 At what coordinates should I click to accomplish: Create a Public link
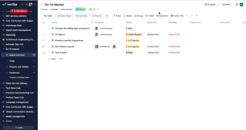click(177, 16)
